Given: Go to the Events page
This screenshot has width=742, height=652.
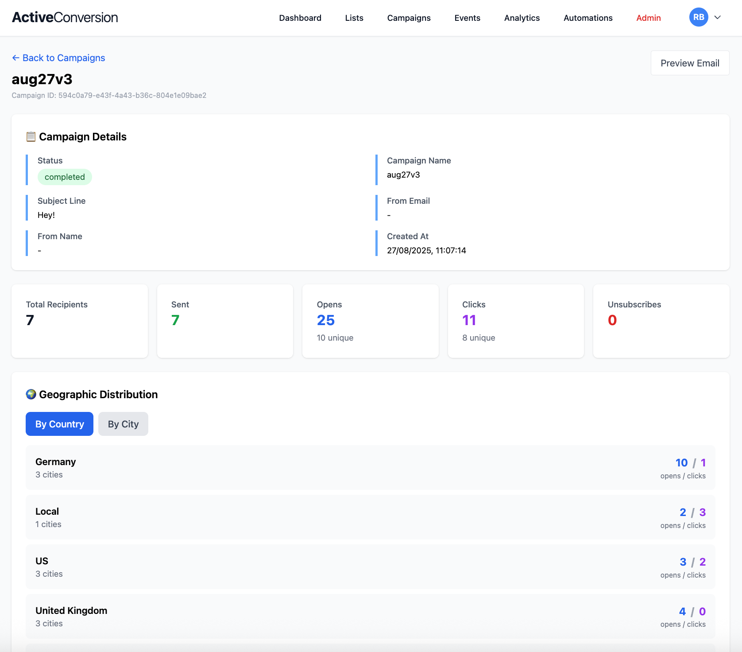Looking at the screenshot, I should click(467, 18).
